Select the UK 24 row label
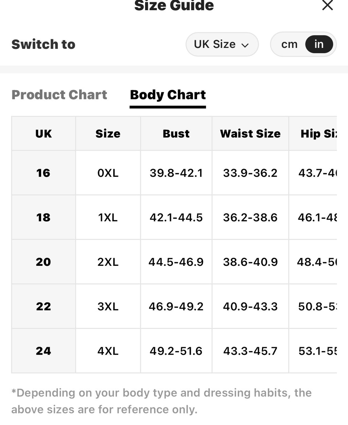Viewport: 348px width, 425px height. click(x=43, y=351)
